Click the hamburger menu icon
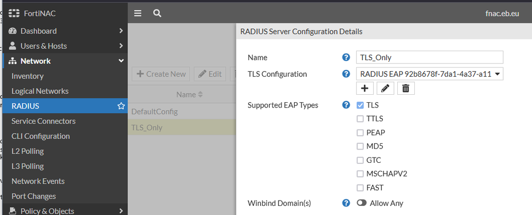 pyautogui.click(x=137, y=13)
